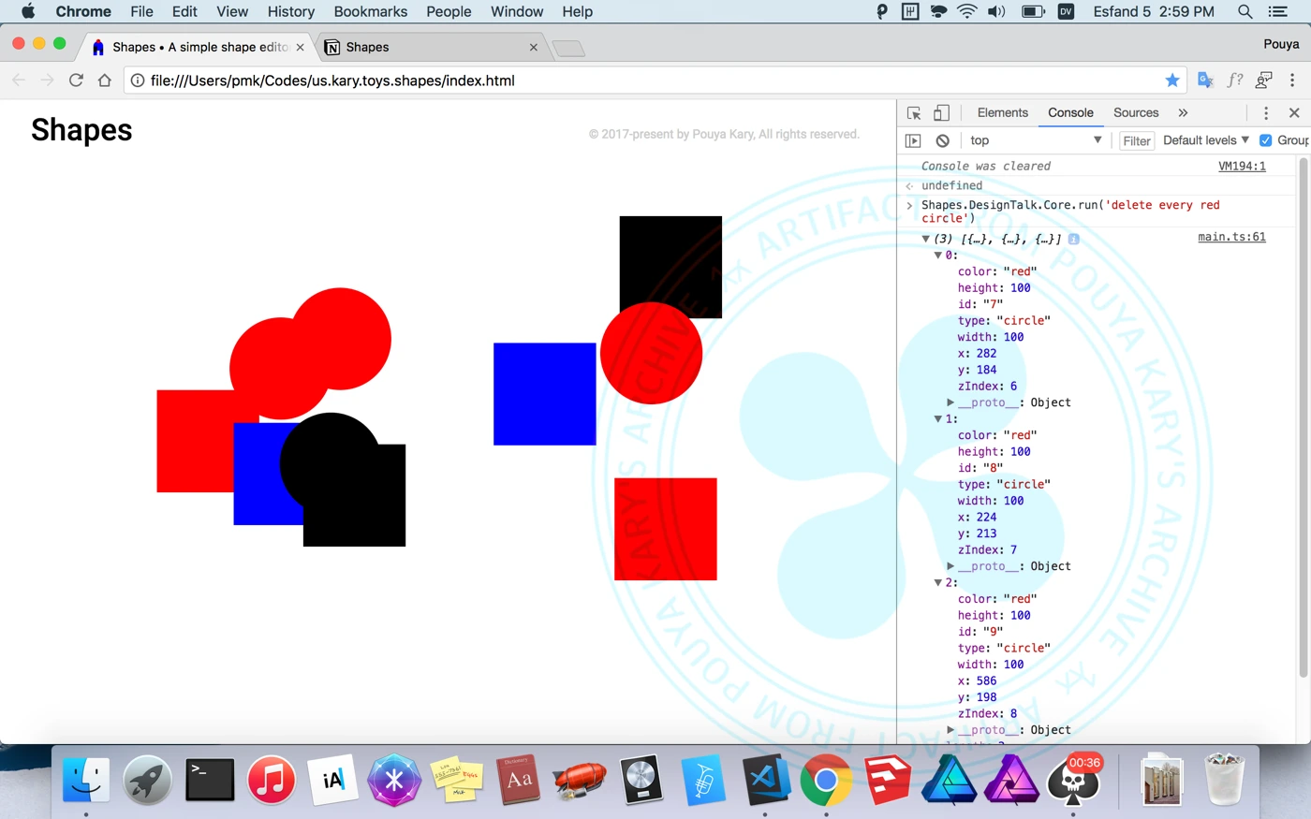Click the VM194:1 source link

(1241, 167)
